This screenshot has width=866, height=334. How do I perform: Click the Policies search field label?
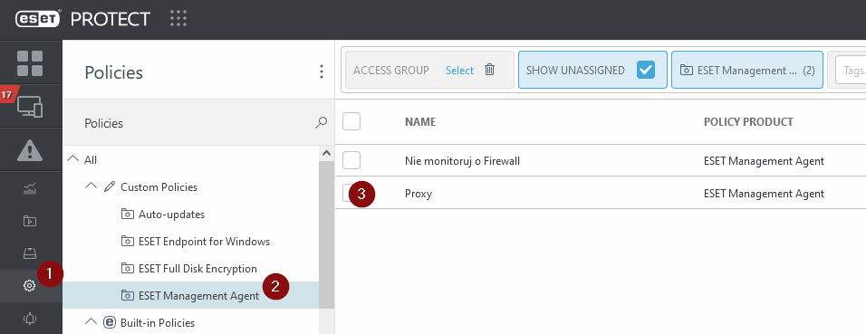point(103,123)
